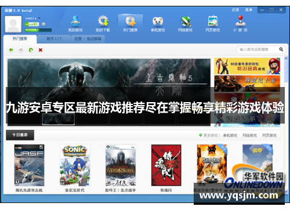290x210 pixels.
Task: Click the green refresh arrow icon
Action: click(31, 50)
